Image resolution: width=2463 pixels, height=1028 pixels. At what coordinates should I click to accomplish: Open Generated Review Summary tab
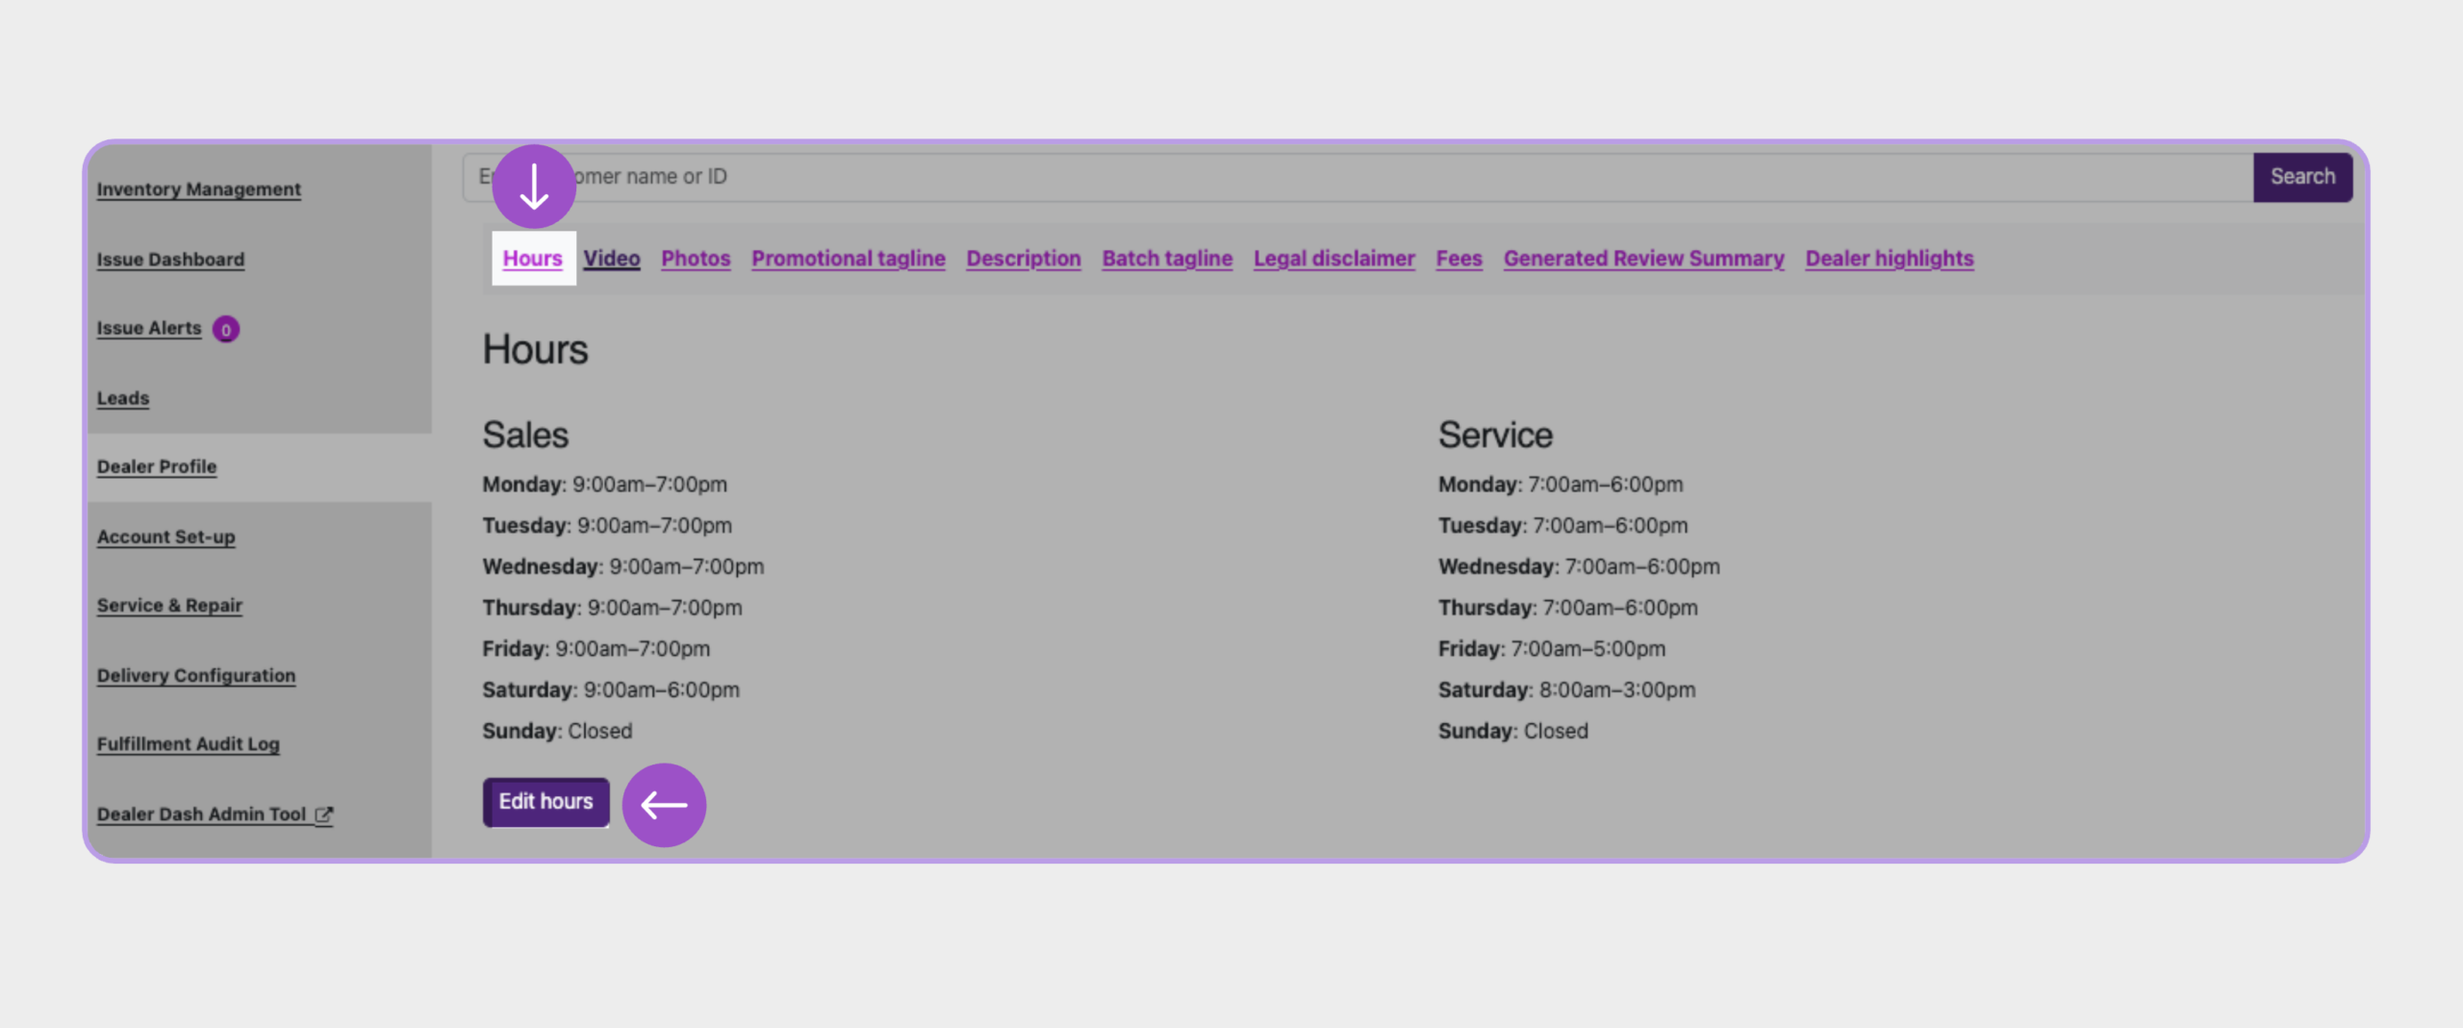pos(1644,259)
